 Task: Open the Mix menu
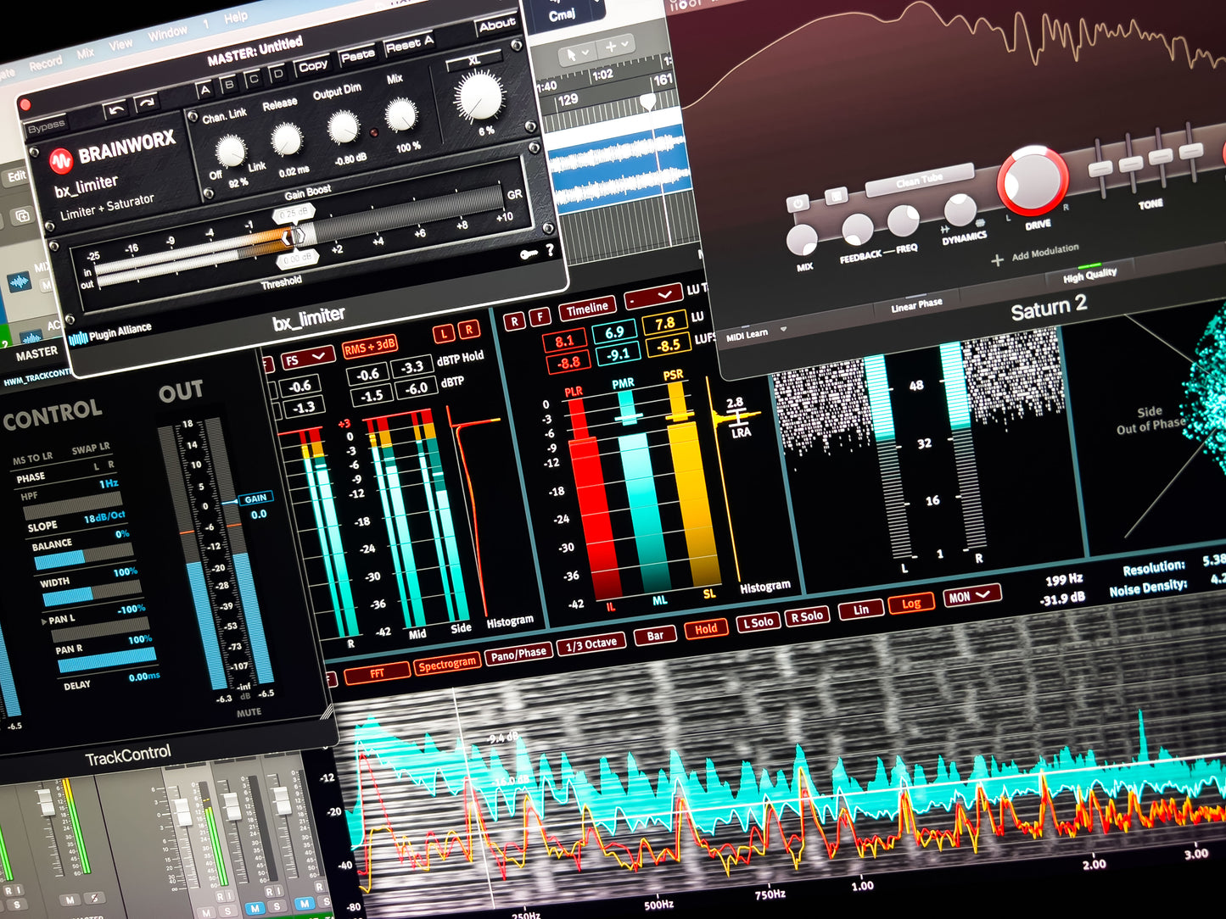(86, 53)
